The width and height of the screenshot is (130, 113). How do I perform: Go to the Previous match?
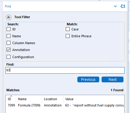88,80
